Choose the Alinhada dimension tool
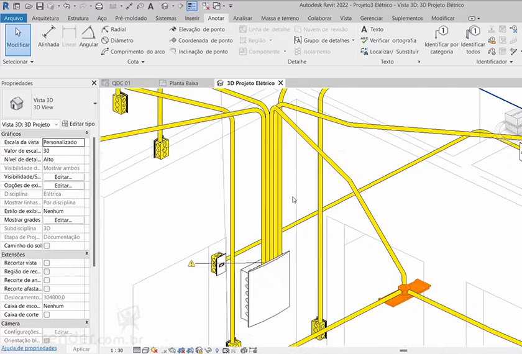 point(48,36)
